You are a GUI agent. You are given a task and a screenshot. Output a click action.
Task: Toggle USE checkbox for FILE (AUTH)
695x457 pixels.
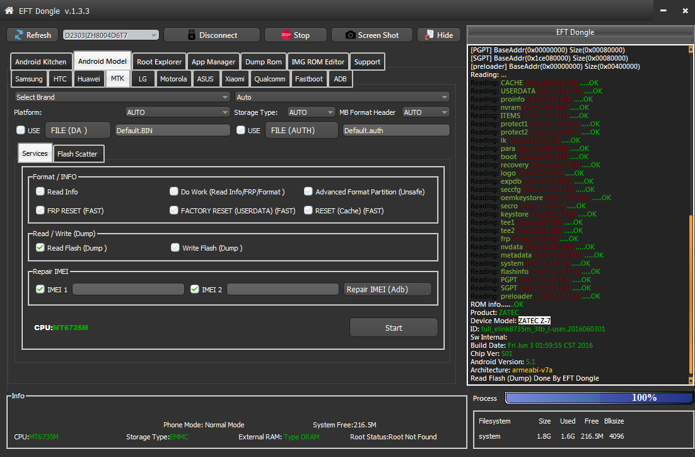[241, 130]
